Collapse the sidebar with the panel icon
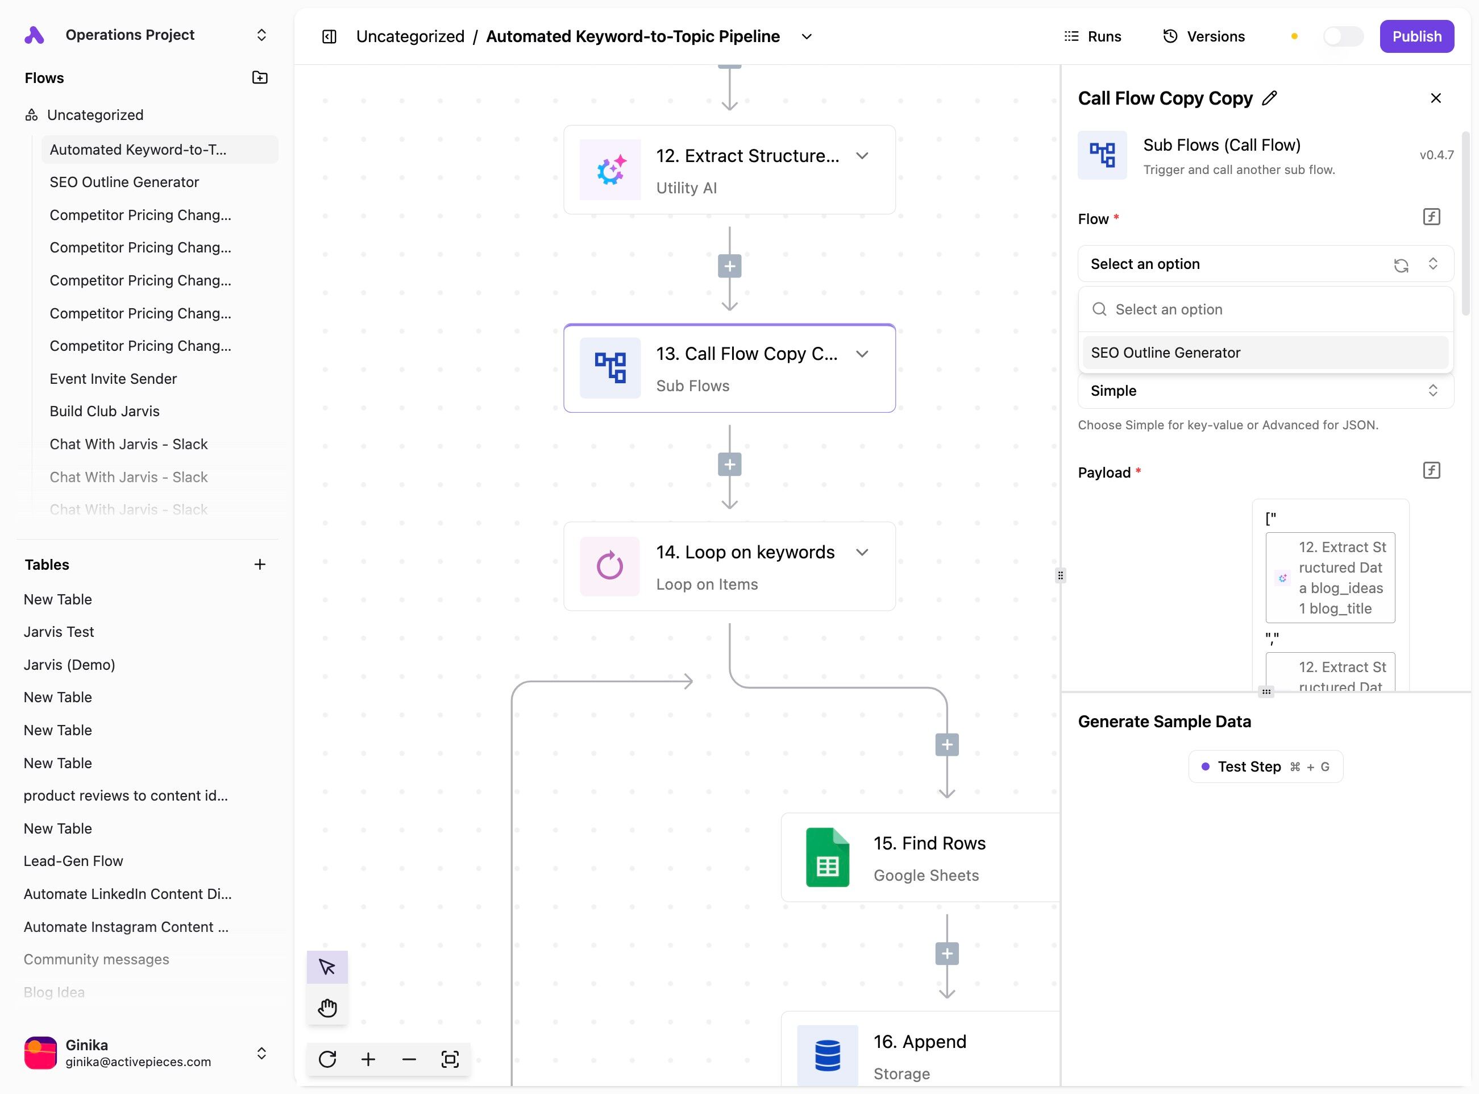 [329, 36]
